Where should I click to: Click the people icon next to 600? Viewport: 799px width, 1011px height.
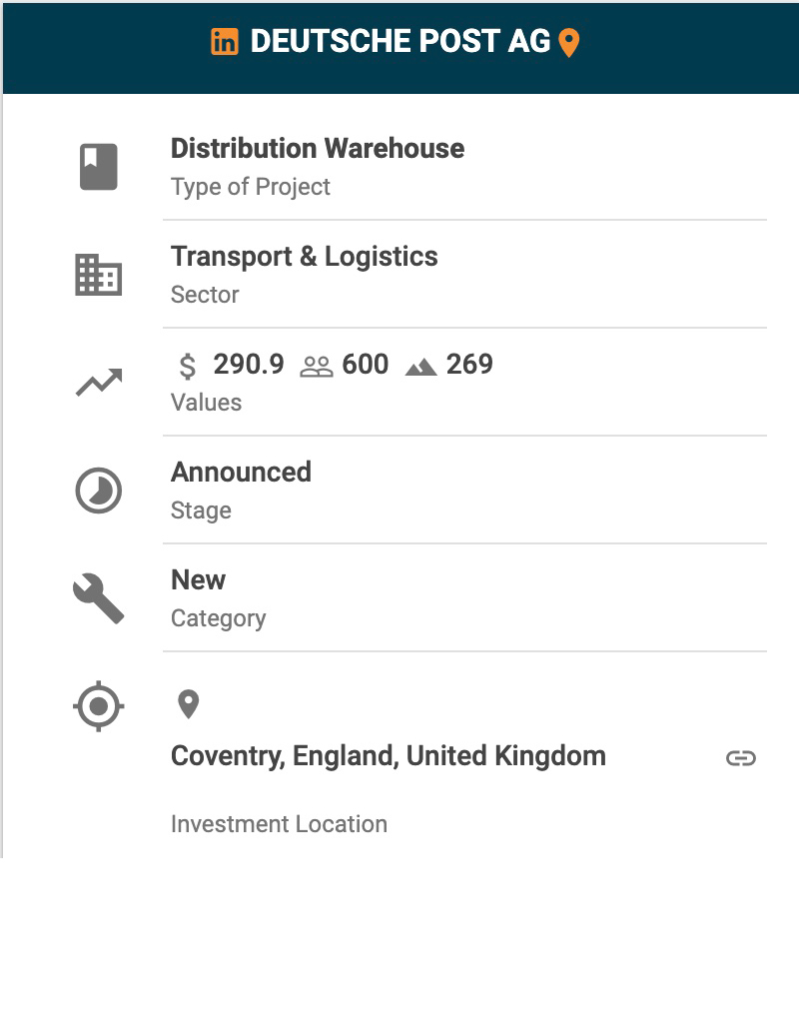(317, 367)
